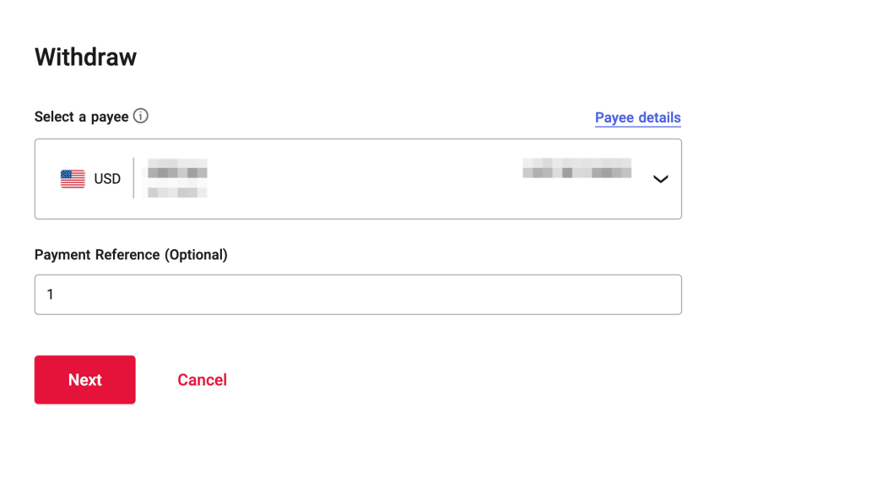Click empty middle area of payee selector
Image resolution: width=877 pixels, height=483 pixels.
tap(363, 179)
